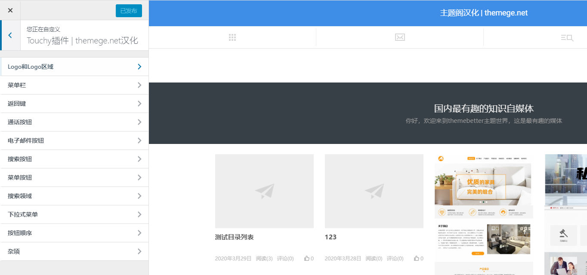Click the 测试目录列表 placeholder thumbnail
The image size is (587, 275).
click(x=264, y=191)
